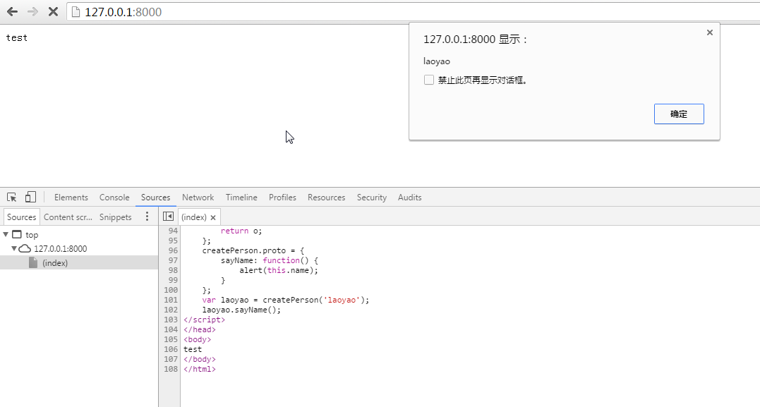Image resolution: width=760 pixels, height=407 pixels.
Task: Collapse the top frame tree node
Action: coord(6,234)
